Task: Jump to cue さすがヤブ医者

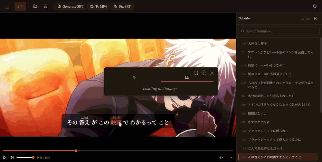Action: (x=278, y=122)
